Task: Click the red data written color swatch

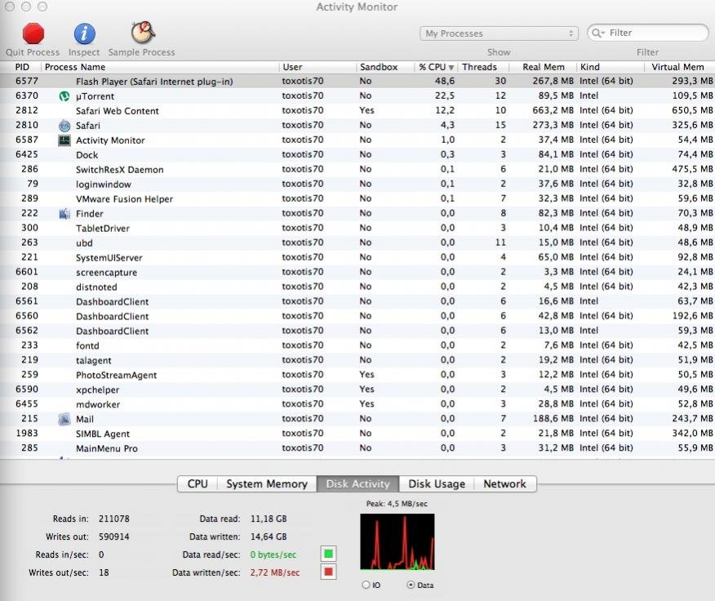Action: point(330,572)
